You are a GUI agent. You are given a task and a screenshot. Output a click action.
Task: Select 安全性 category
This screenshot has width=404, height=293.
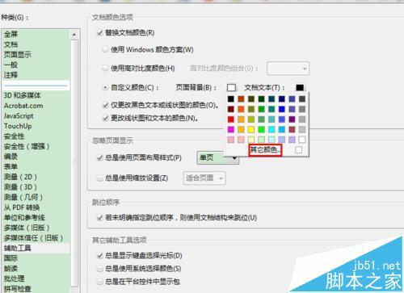click(x=36, y=136)
